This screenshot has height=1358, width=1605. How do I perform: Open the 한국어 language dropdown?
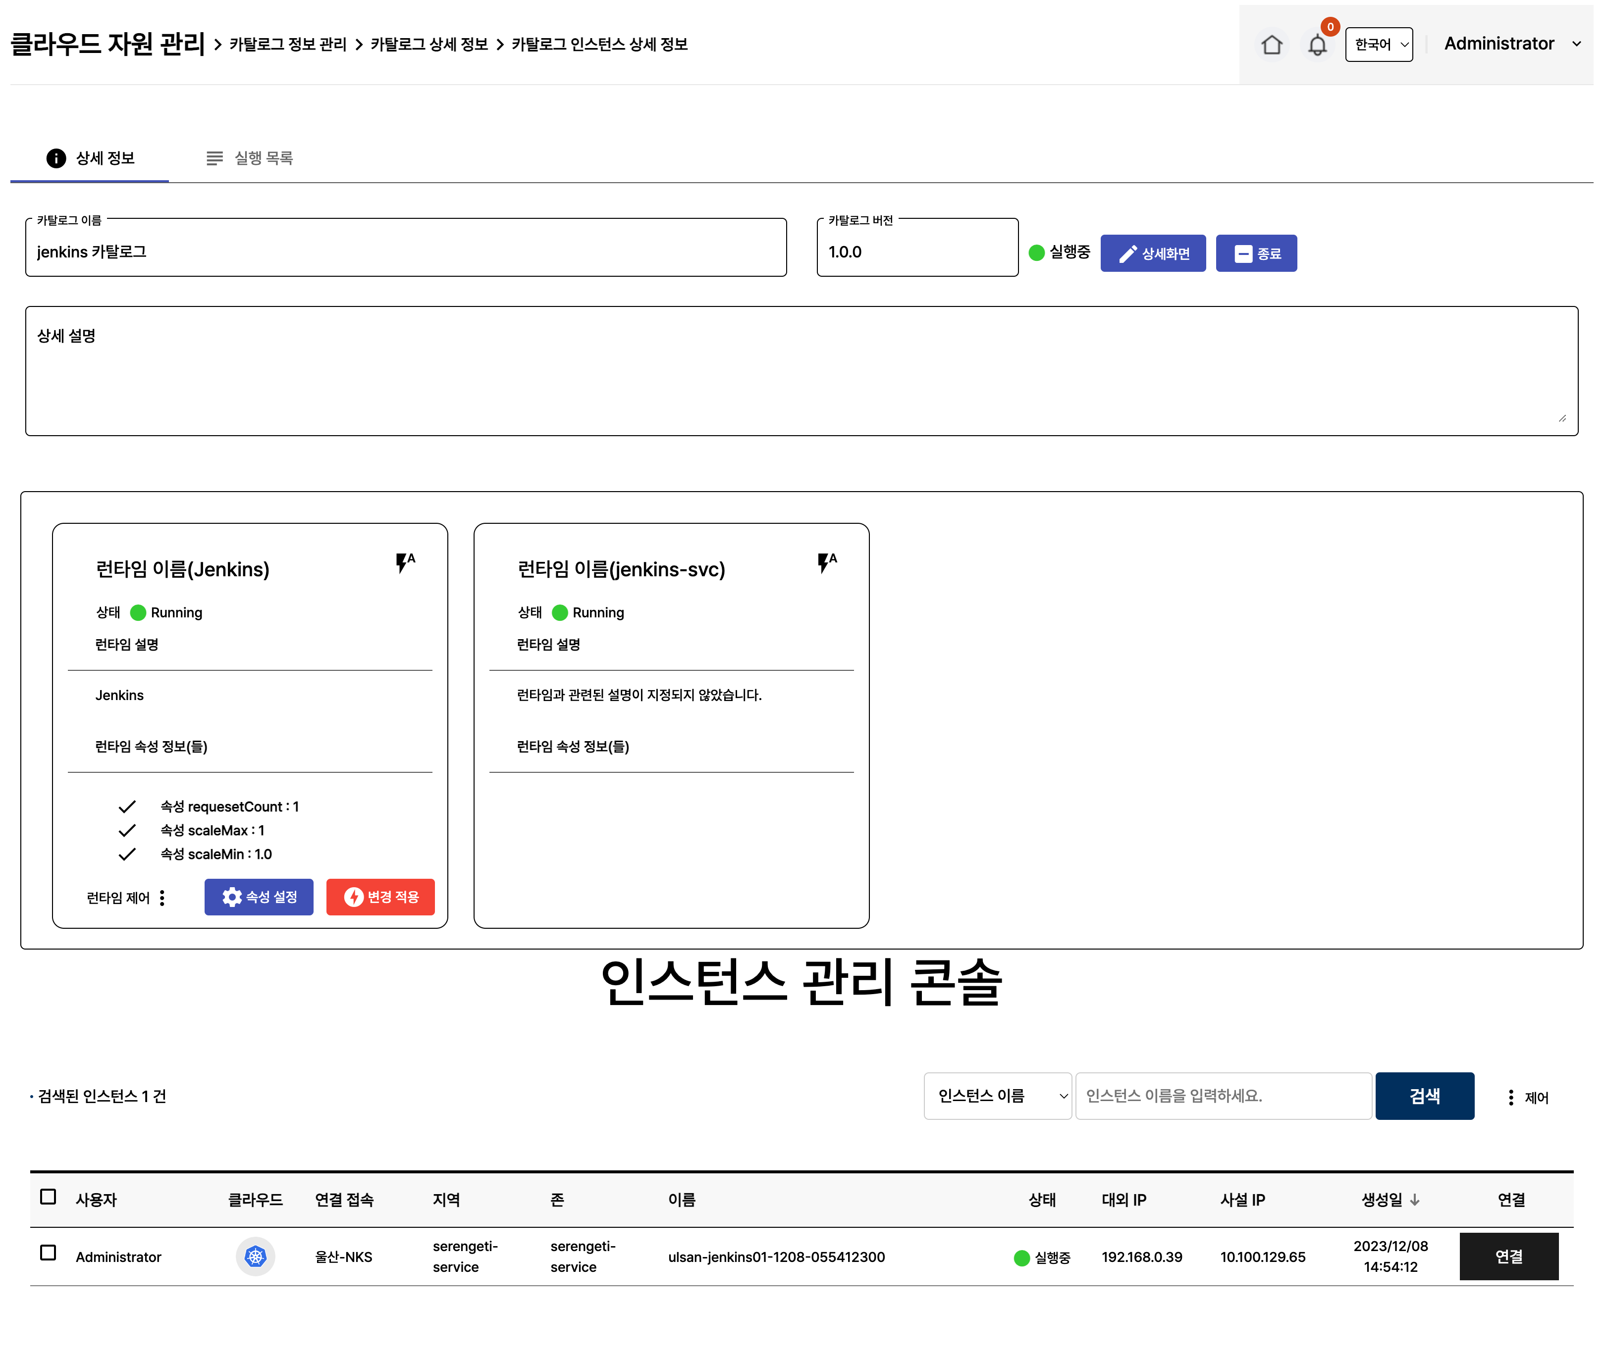pos(1379,45)
